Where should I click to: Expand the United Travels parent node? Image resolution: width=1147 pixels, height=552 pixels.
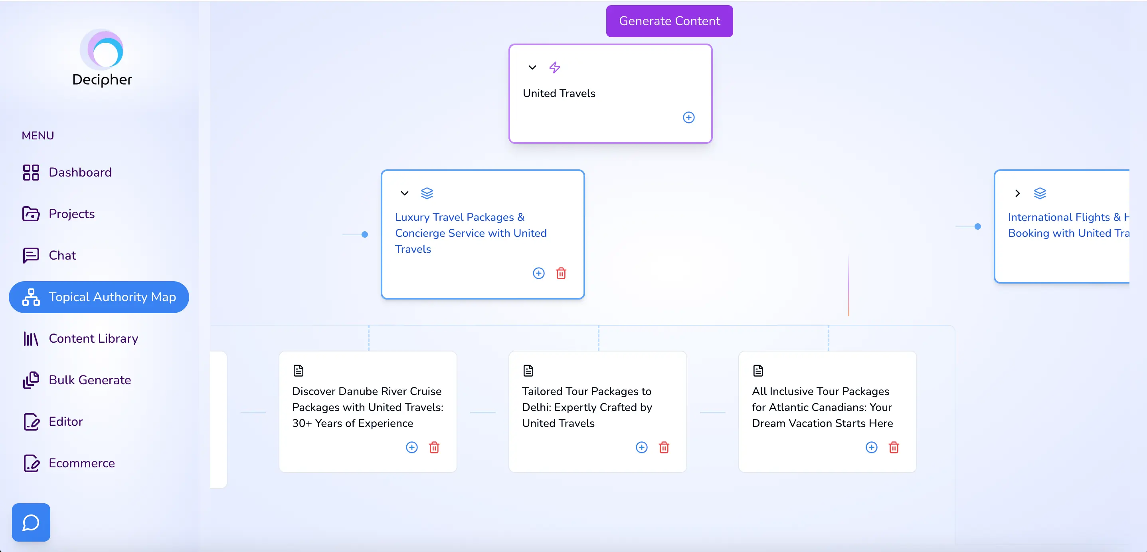(532, 68)
